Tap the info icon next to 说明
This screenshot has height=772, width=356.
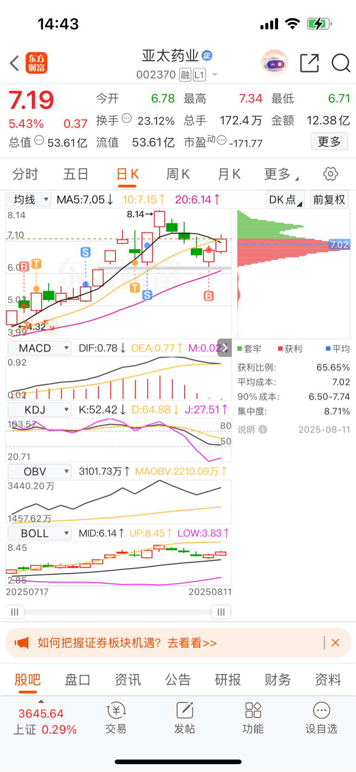(x=263, y=429)
